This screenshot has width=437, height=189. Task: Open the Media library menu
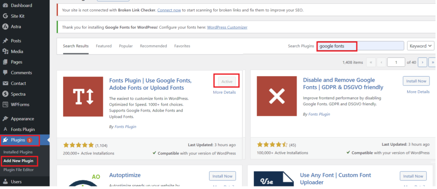click(x=17, y=52)
